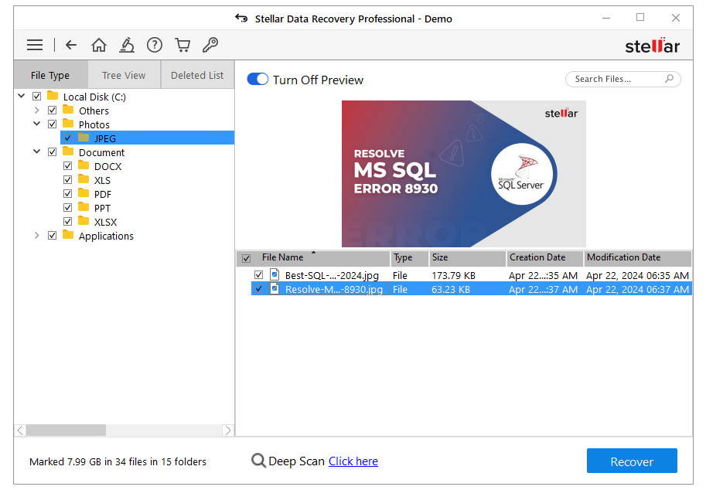Click the Deep Scan magnifier icon
Viewport: 706px width, 490px height.
(258, 461)
